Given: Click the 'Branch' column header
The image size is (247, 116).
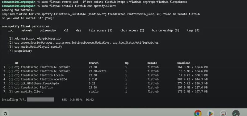Looking at the screenshot, I should [94, 63].
